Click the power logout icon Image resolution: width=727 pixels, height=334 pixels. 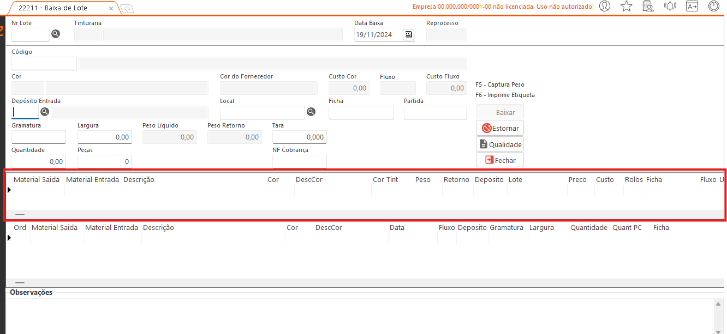point(714,7)
